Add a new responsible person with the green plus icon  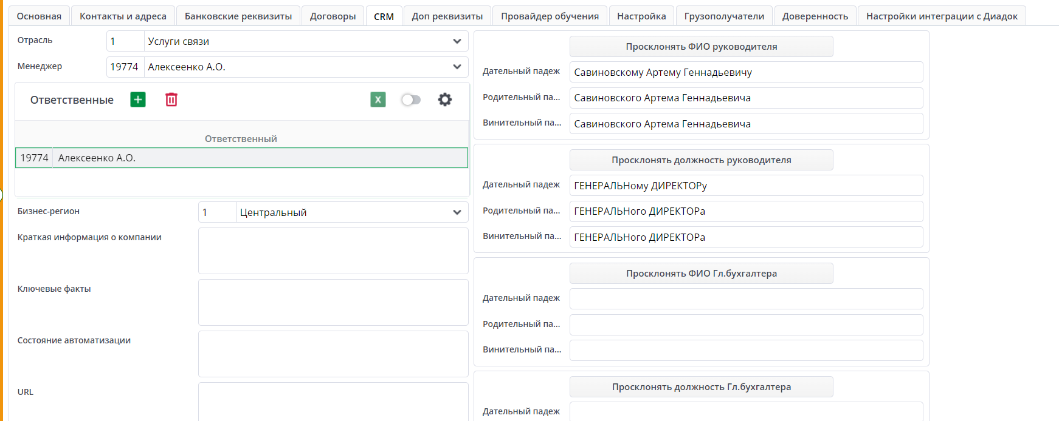[138, 99]
